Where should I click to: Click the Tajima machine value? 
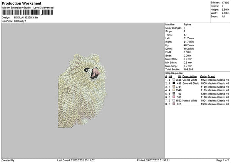[x=188, y=25]
